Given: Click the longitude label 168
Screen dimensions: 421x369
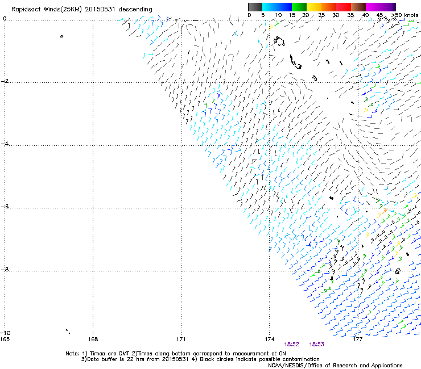Looking at the screenshot, I should pos(93,339).
